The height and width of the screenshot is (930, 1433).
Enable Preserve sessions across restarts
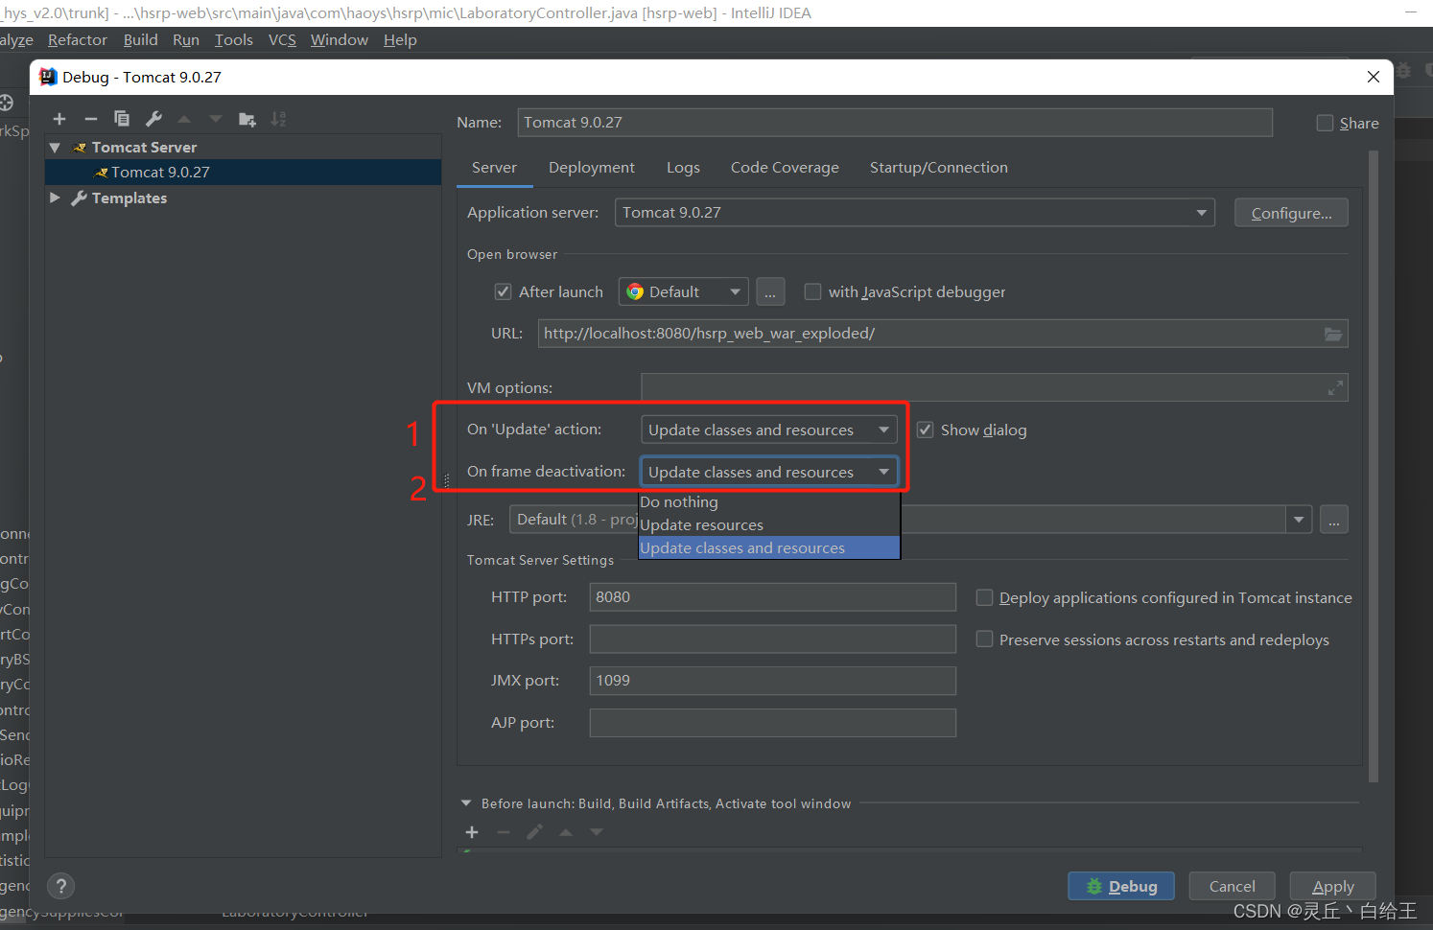984,639
